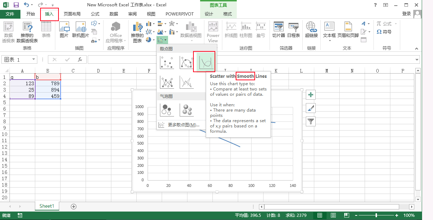Select the 日程表 (Timeline) icon
This screenshot has width=433, height=220.
click(x=293, y=31)
